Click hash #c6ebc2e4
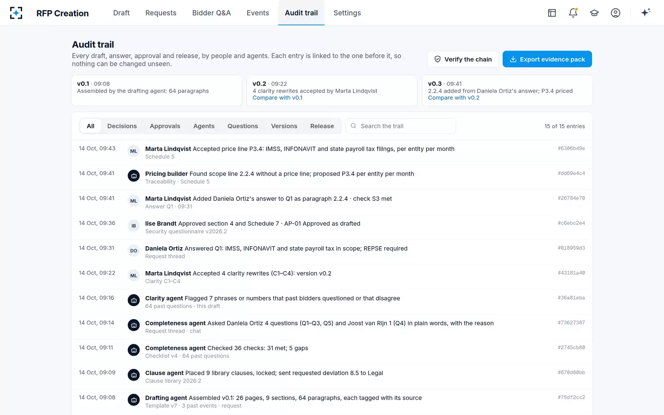 coord(571,223)
